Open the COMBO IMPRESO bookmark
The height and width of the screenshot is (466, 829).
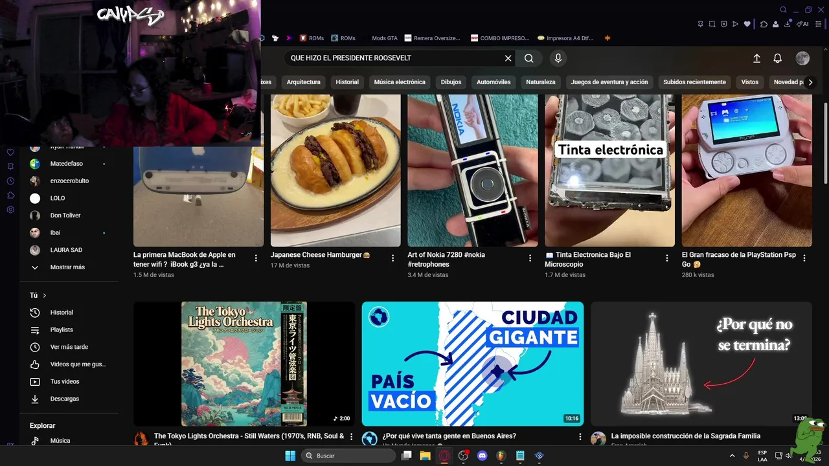pos(500,38)
